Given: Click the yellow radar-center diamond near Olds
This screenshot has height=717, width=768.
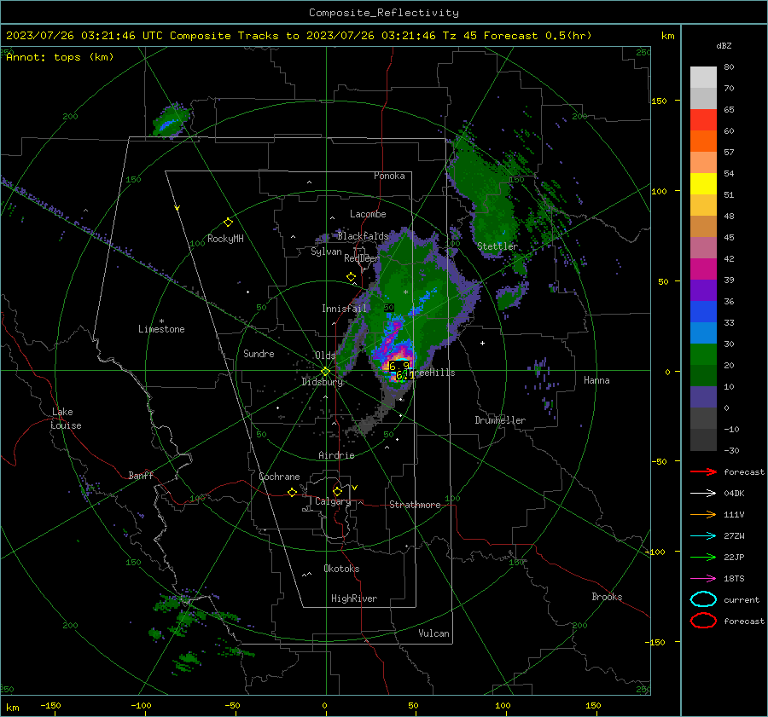Looking at the screenshot, I should tap(325, 372).
